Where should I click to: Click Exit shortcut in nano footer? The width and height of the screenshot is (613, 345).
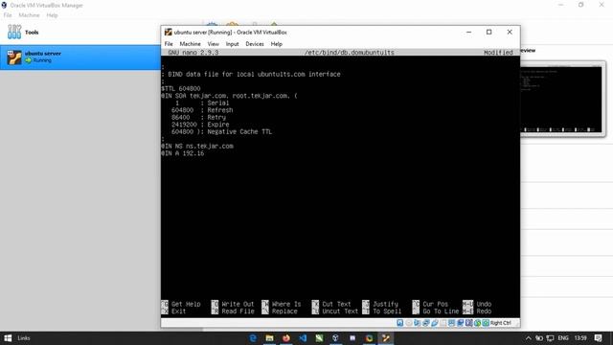(x=173, y=311)
